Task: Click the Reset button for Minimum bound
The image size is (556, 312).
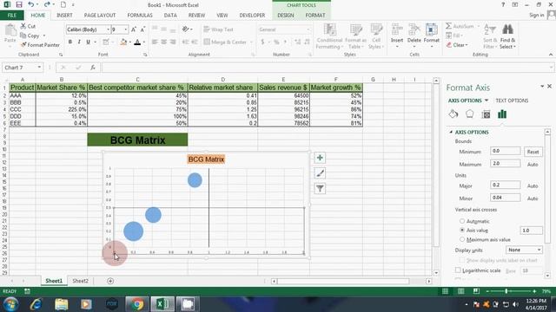Action: point(533,152)
